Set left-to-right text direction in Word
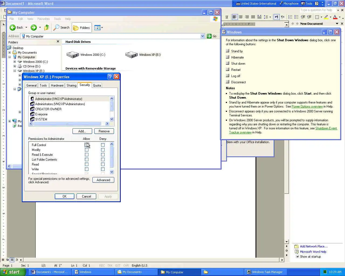 pyautogui.click(x=277, y=17)
